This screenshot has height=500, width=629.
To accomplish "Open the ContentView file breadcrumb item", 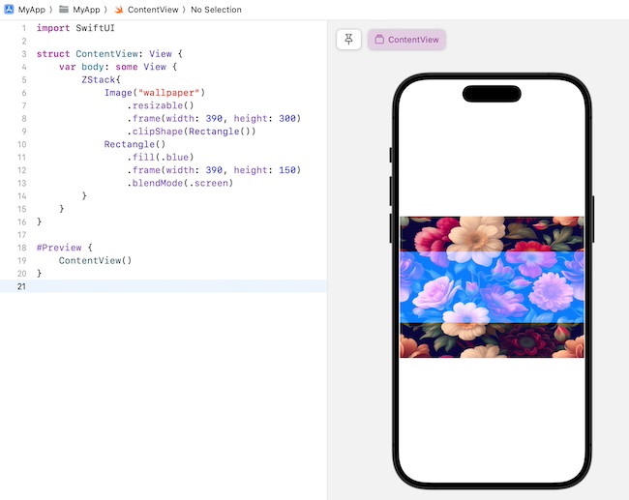I will pos(153,10).
